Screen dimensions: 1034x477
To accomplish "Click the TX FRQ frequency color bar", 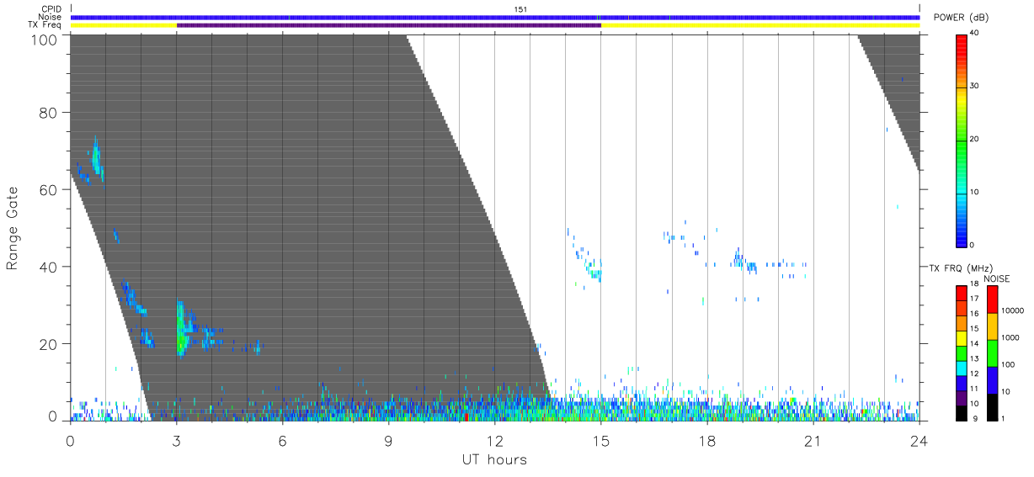I will 961,352.
